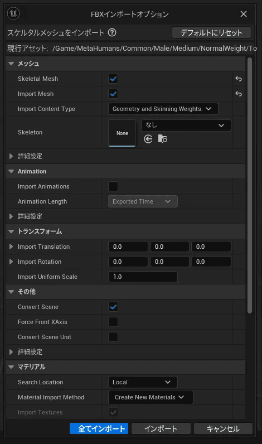262x444 pixels.
Task: Click the Import Uniform Scale field
Action: pos(143,277)
